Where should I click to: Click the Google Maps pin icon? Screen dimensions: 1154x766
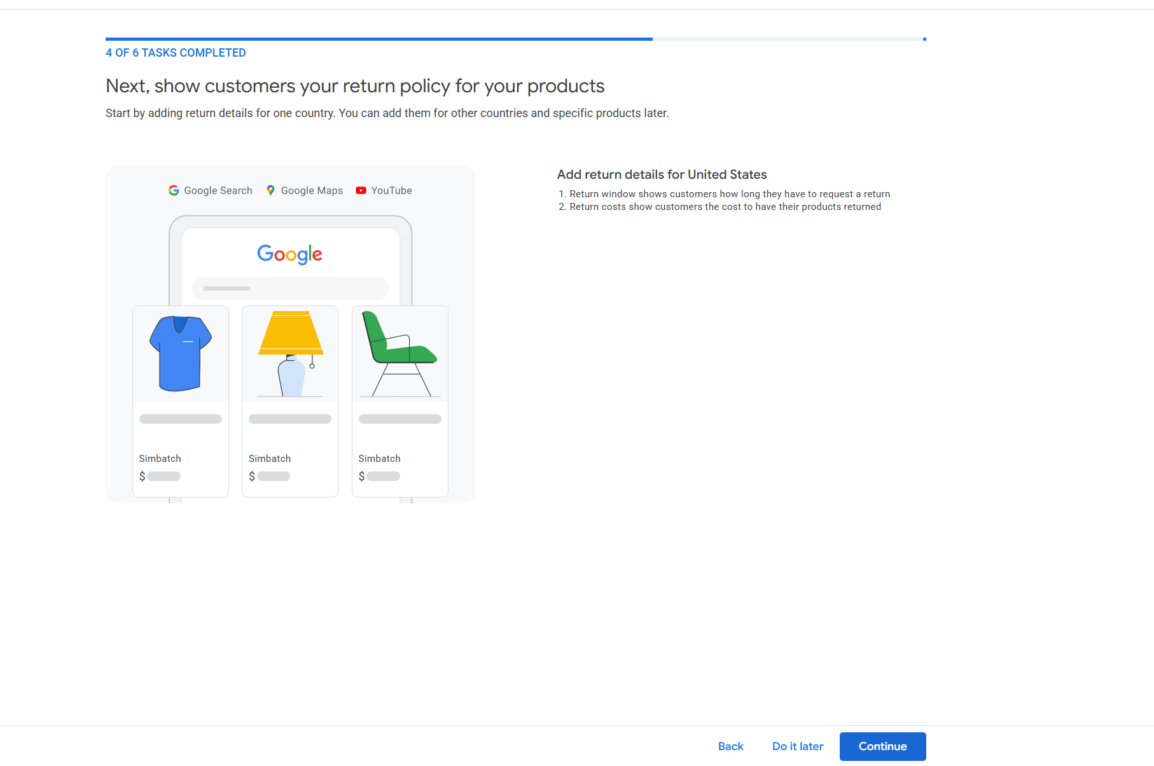[x=270, y=190]
